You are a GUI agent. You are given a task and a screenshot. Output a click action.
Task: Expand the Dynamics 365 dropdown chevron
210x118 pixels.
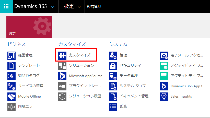click(x=53, y=7)
